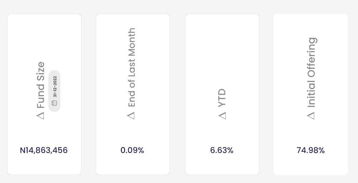This screenshot has height=183, width=358.
Task: Select the 6.63% YTD value
Action: pos(222,150)
